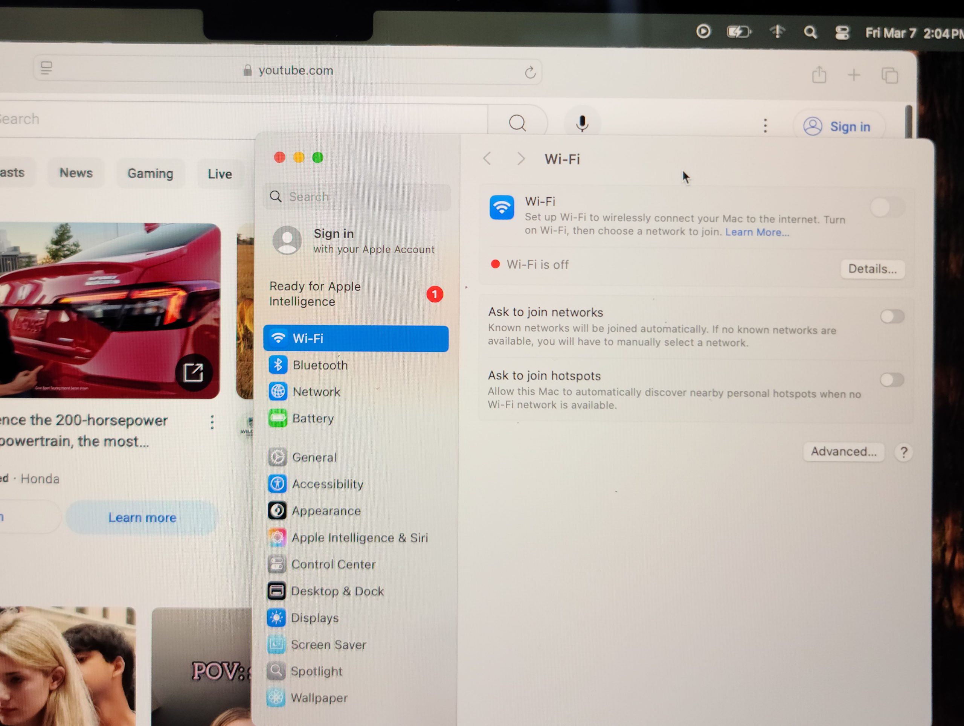Turn on the main Wi-Fi switch

[887, 207]
